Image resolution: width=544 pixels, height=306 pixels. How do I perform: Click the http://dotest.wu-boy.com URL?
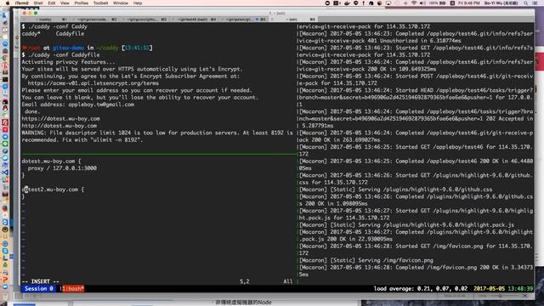point(59,126)
